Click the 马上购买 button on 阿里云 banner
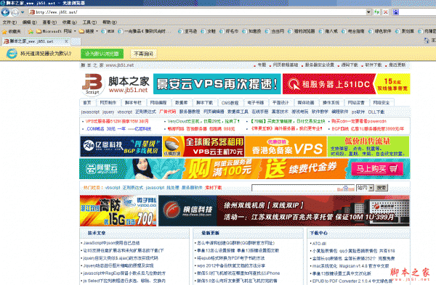The height and width of the screenshot is (285, 436). pos(377,169)
